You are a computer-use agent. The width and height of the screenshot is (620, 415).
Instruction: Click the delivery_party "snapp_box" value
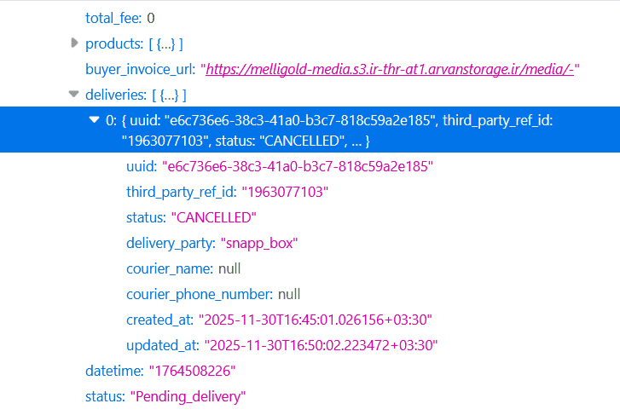tap(259, 243)
